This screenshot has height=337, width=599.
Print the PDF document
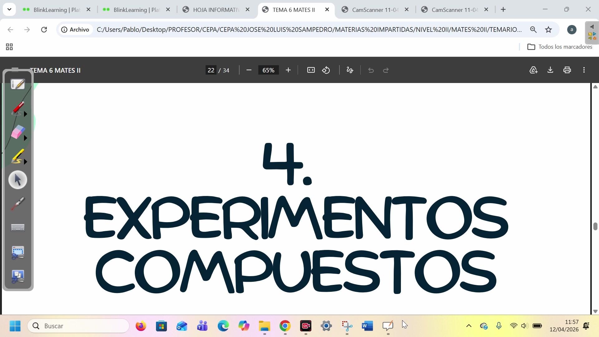[567, 70]
